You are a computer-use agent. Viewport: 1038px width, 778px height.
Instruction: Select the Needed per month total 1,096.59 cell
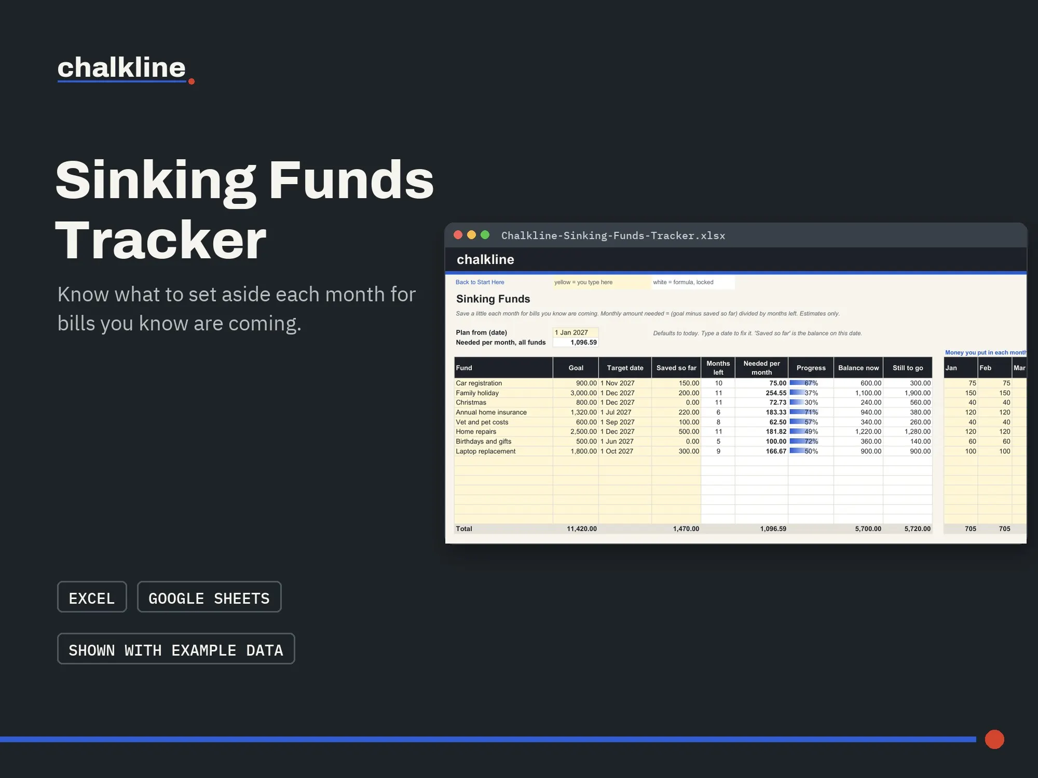coord(576,342)
